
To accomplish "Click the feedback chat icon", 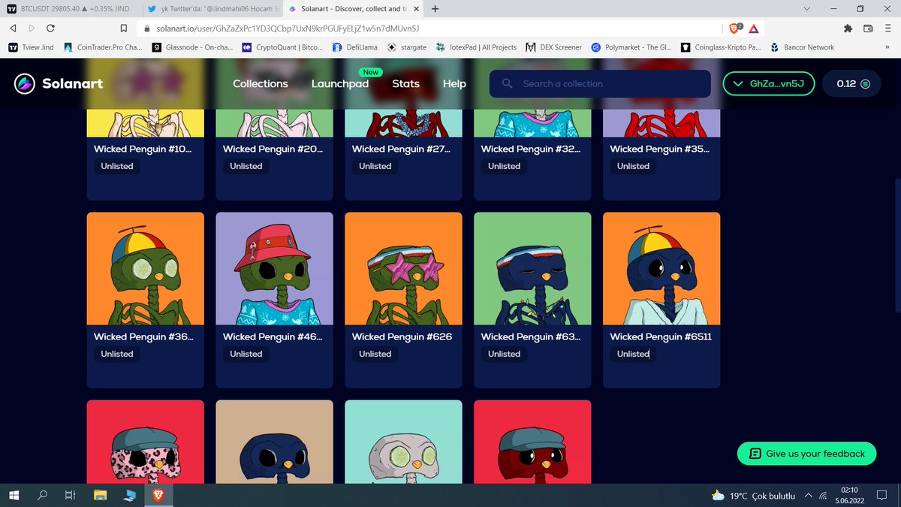I will pyautogui.click(x=755, y=453).
